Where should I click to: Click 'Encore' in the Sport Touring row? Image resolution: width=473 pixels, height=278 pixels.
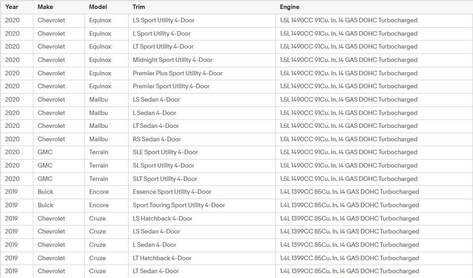click(99, 205)
